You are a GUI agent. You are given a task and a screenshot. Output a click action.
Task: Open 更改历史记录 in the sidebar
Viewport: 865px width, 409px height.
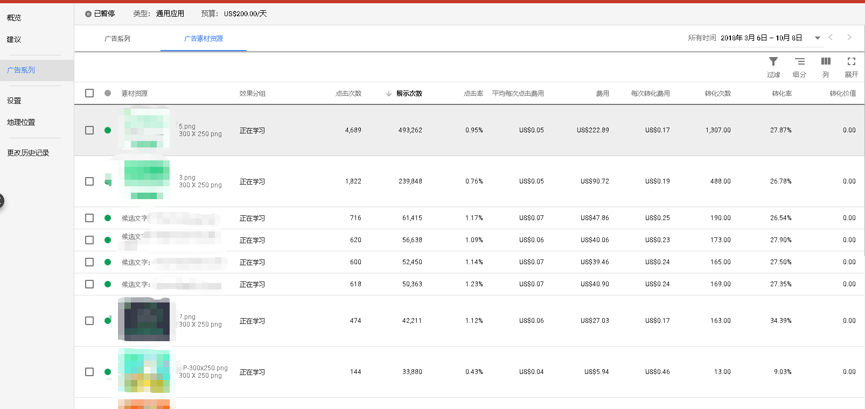click(28, 153)
